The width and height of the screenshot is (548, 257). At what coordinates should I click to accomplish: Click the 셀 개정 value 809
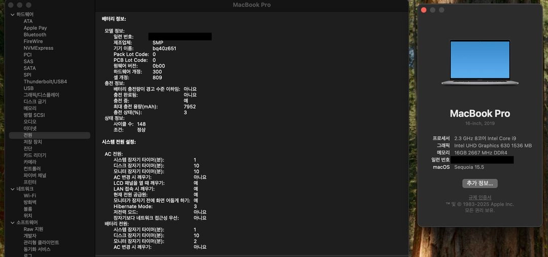click(x=157, y=78)
